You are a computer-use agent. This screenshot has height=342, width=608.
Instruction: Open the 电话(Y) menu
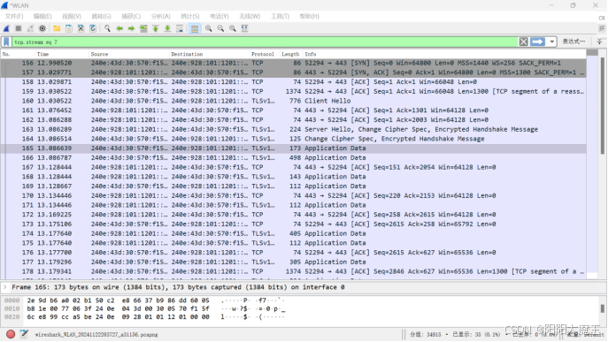click(x=219, y=16)
